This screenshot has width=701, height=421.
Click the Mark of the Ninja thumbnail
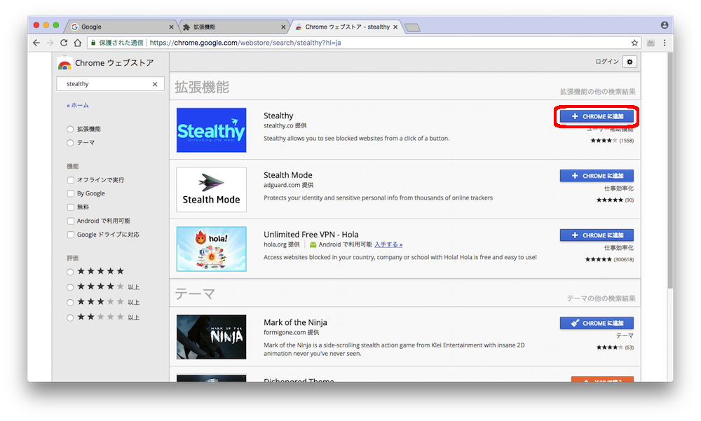tap(211, 337)
